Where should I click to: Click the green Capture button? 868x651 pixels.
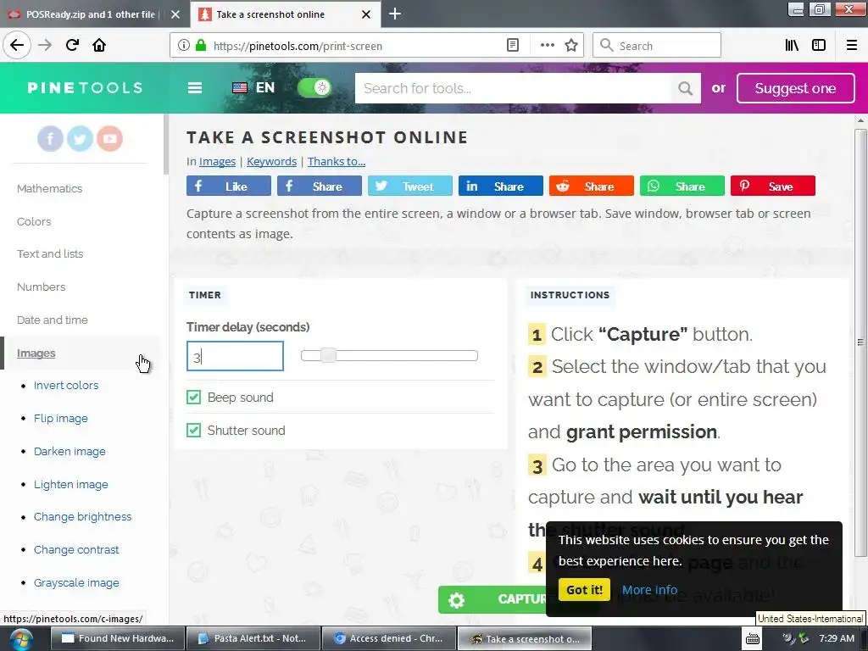[x=492, y=599]
